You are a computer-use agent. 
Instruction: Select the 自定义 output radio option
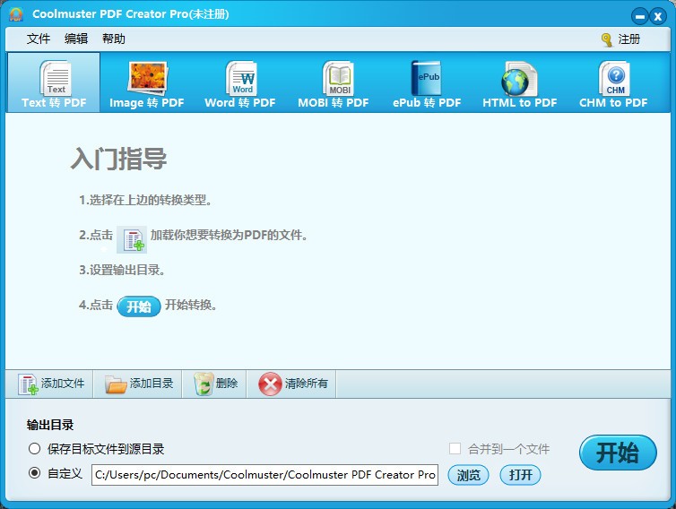pyautogui.click(x=56, y=473)
